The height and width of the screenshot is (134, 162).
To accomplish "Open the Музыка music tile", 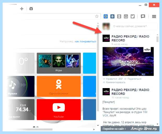I will click(x=21, y=86).
